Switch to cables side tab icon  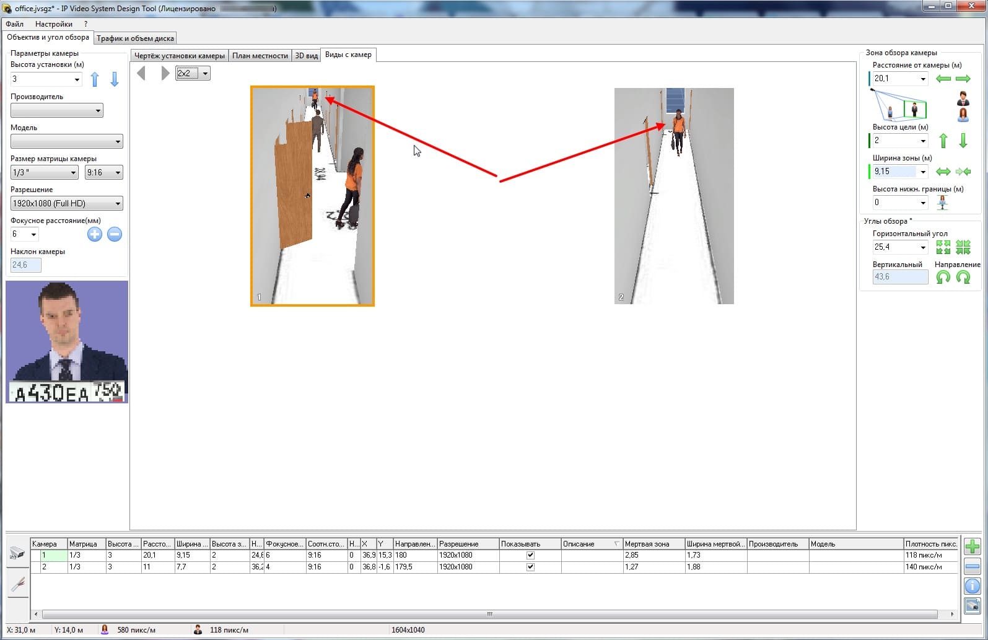17,583
